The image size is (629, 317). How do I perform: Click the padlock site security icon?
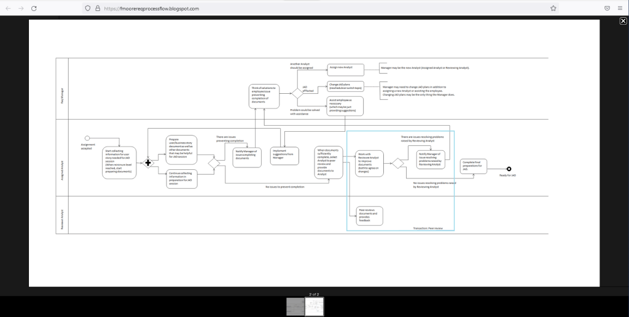pyautogui.click(x=97, y=8)
